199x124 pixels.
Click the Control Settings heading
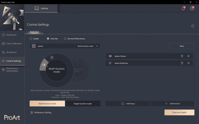[38, 25]
